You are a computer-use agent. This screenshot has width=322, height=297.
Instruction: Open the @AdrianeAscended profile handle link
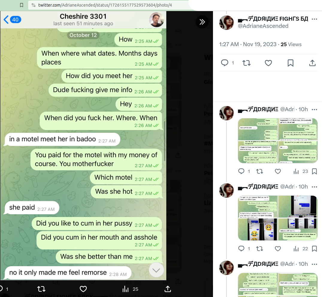(x=263, y=26)
